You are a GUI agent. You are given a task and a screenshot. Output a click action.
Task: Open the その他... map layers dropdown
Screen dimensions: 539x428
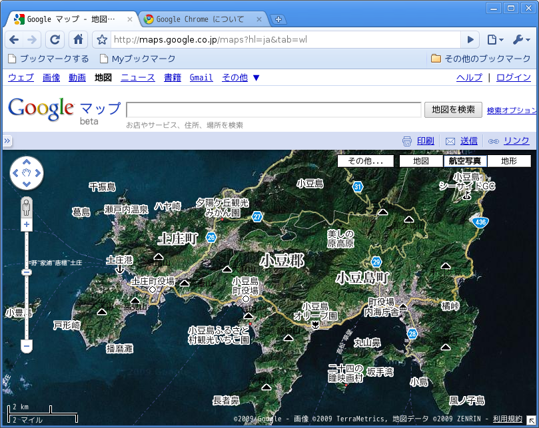tap(365, 161)
